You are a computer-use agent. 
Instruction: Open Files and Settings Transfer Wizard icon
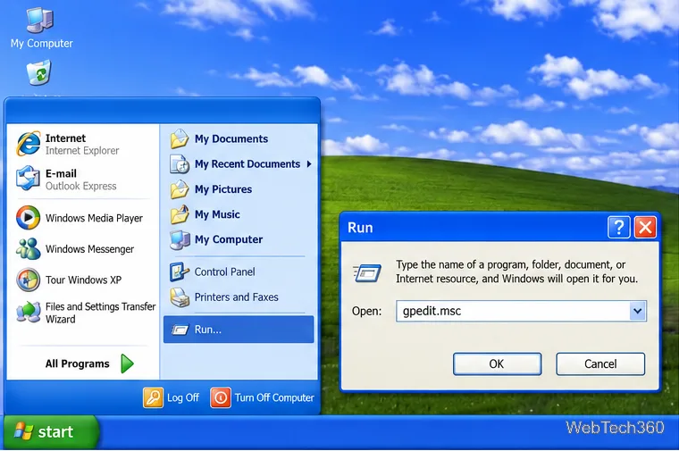[x=29, y=312]
